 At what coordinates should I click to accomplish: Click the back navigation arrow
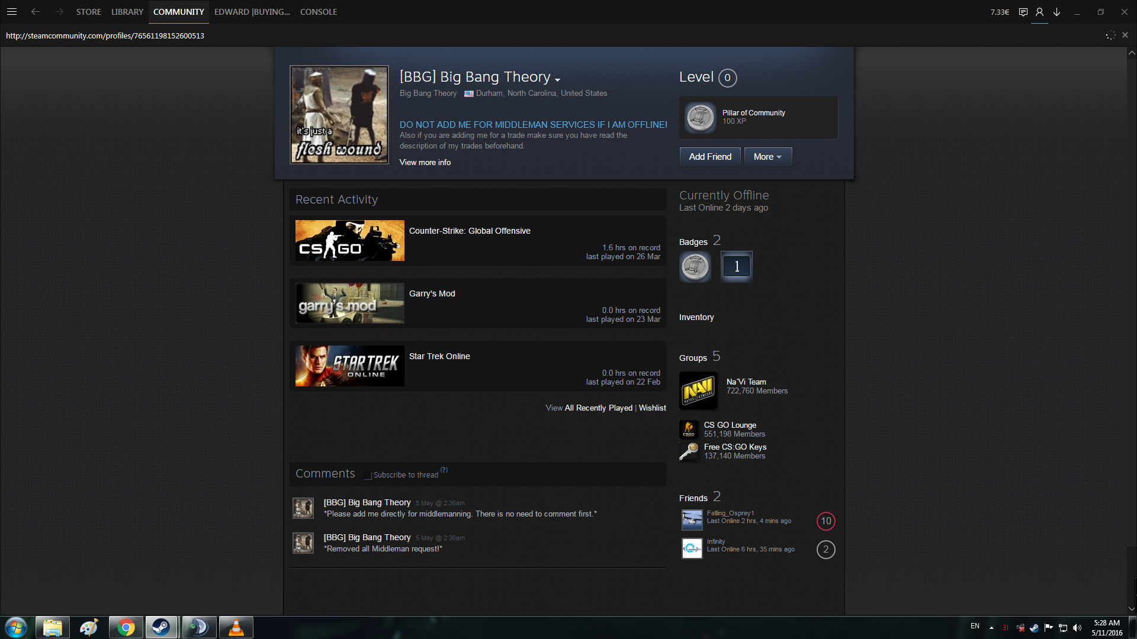[36, 11]
